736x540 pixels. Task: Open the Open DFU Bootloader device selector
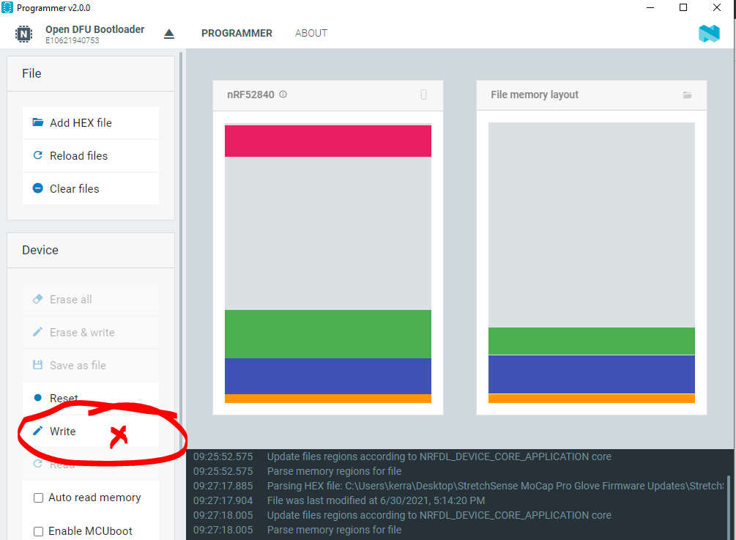94,34
